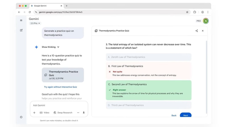Open Chrome's three-dot menu

tap(208, 12)
